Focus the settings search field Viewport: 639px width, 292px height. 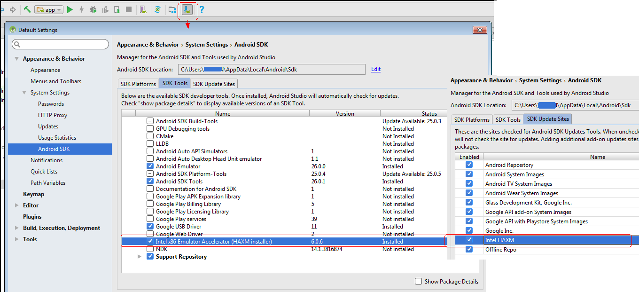60,44
